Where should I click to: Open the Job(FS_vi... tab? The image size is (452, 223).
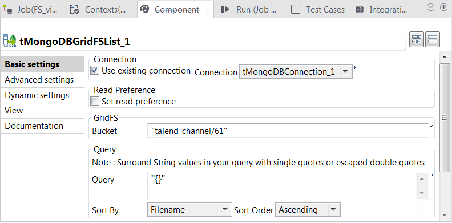pyautogui.click(x=30, y=10)
